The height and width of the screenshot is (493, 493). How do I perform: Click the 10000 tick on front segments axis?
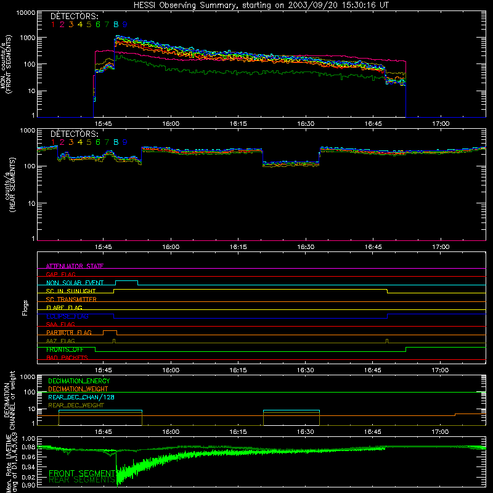click(26, 12)
